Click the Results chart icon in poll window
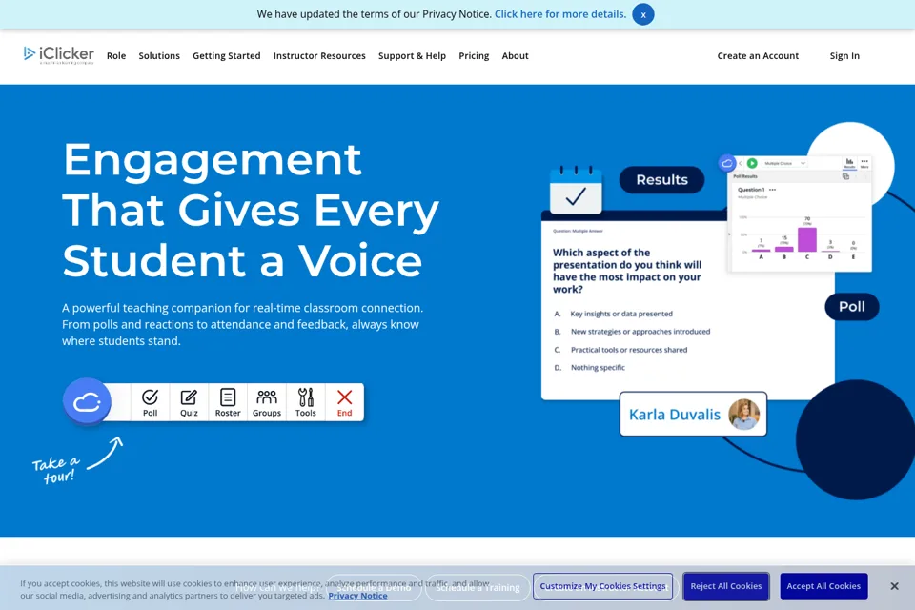 pos(849,163)
